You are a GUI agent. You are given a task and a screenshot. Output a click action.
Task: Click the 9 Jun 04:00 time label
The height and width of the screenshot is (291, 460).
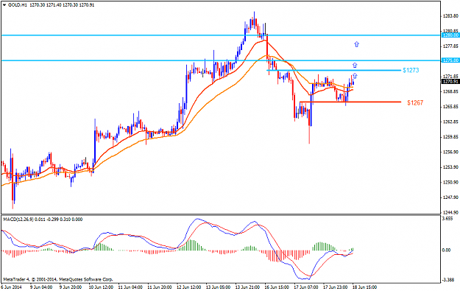tap(41, 287)
